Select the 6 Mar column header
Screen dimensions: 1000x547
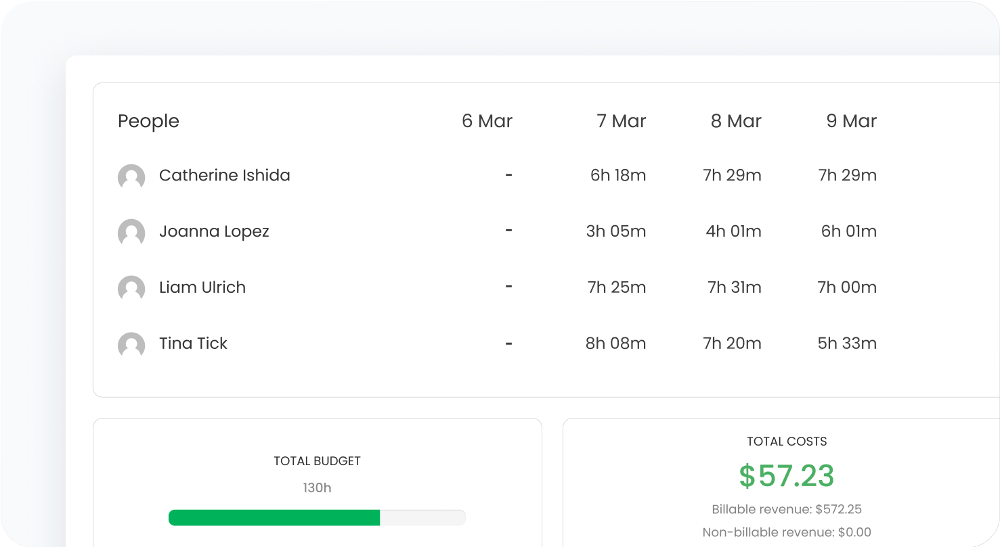487,121
